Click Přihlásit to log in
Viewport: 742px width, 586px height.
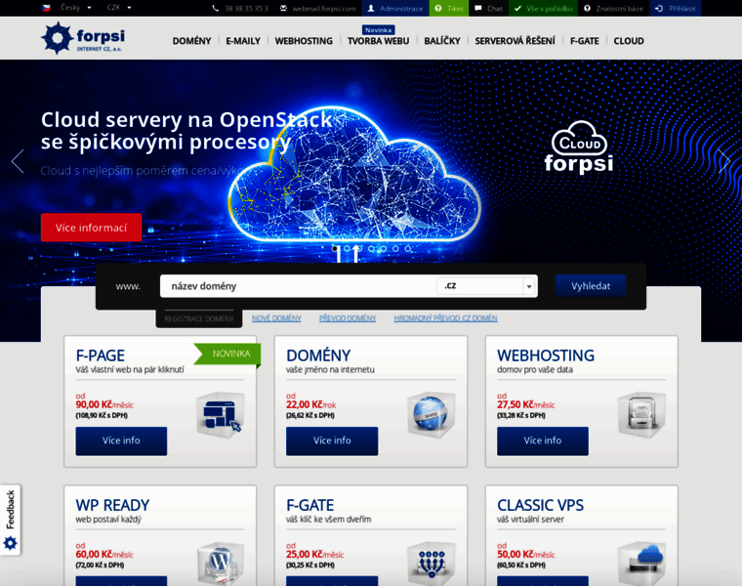[676, 8]
